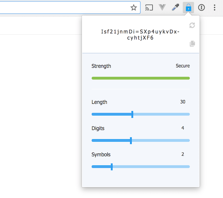223x198 pixels.
Task: Click the browser address bar field
Action: (70, 8)
